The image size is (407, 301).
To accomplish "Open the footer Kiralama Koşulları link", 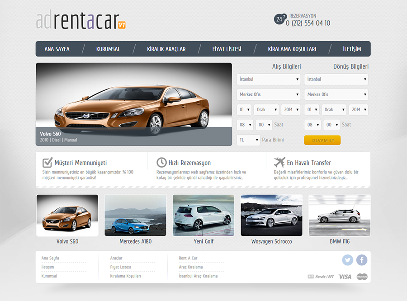I will tap(125, 276).
